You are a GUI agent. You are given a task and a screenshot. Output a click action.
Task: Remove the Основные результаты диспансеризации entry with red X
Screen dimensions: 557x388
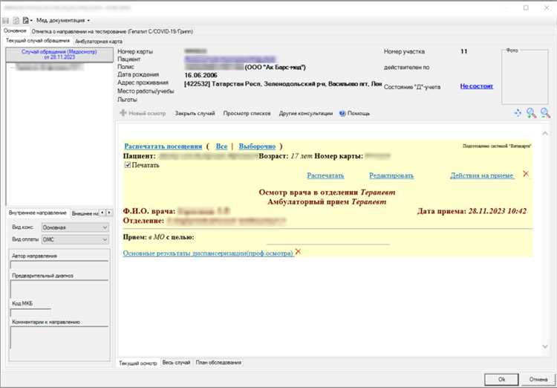(x=298, y=251)
